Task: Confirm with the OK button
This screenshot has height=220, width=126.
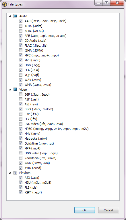Action: 85,210
